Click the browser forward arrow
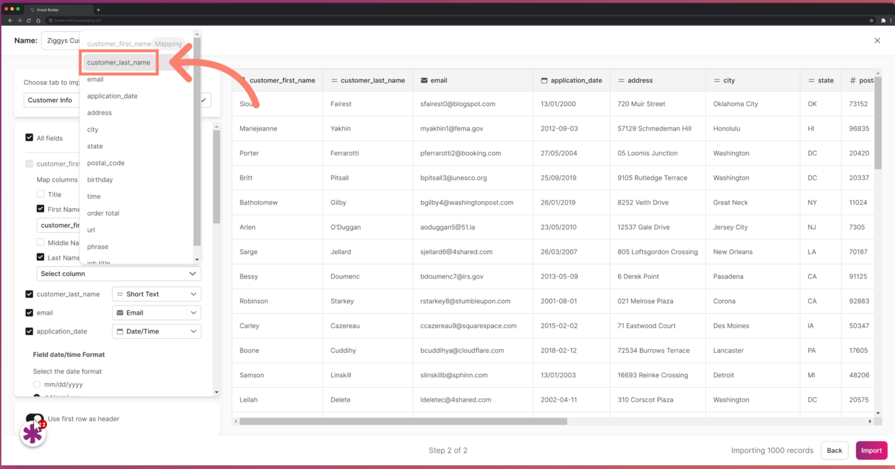The image size is (895, 469). pos(19,20)
